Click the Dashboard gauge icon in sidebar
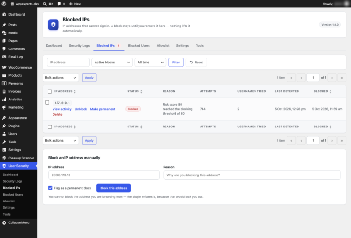 4,14
